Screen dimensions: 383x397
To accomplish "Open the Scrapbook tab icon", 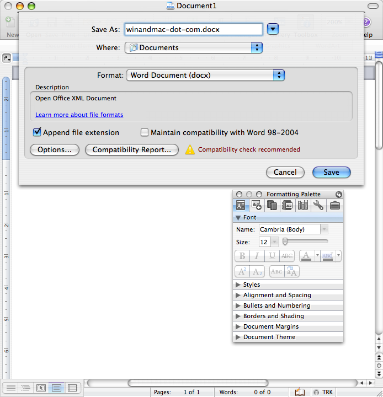I will pyautogui.click(x=287, y=205).
